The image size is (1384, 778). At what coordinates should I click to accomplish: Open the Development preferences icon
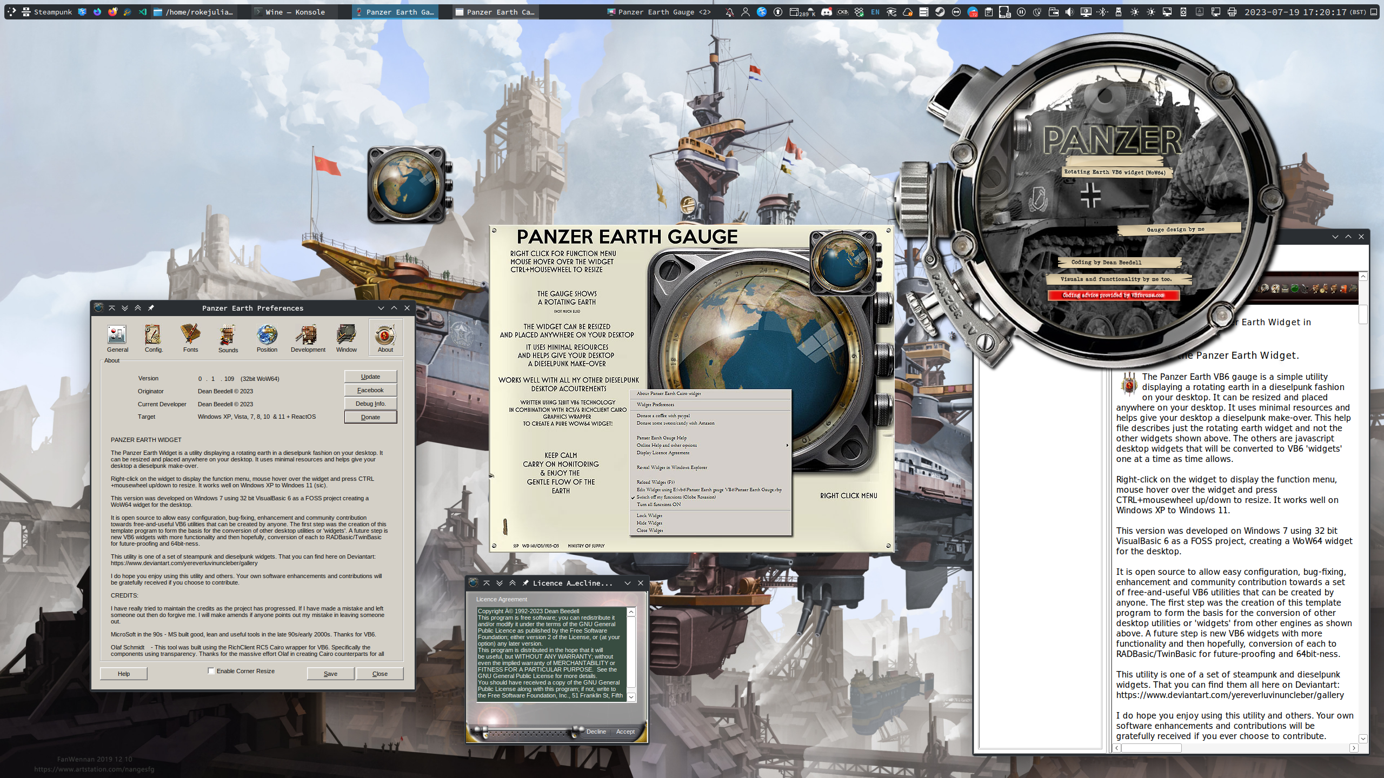307,336
